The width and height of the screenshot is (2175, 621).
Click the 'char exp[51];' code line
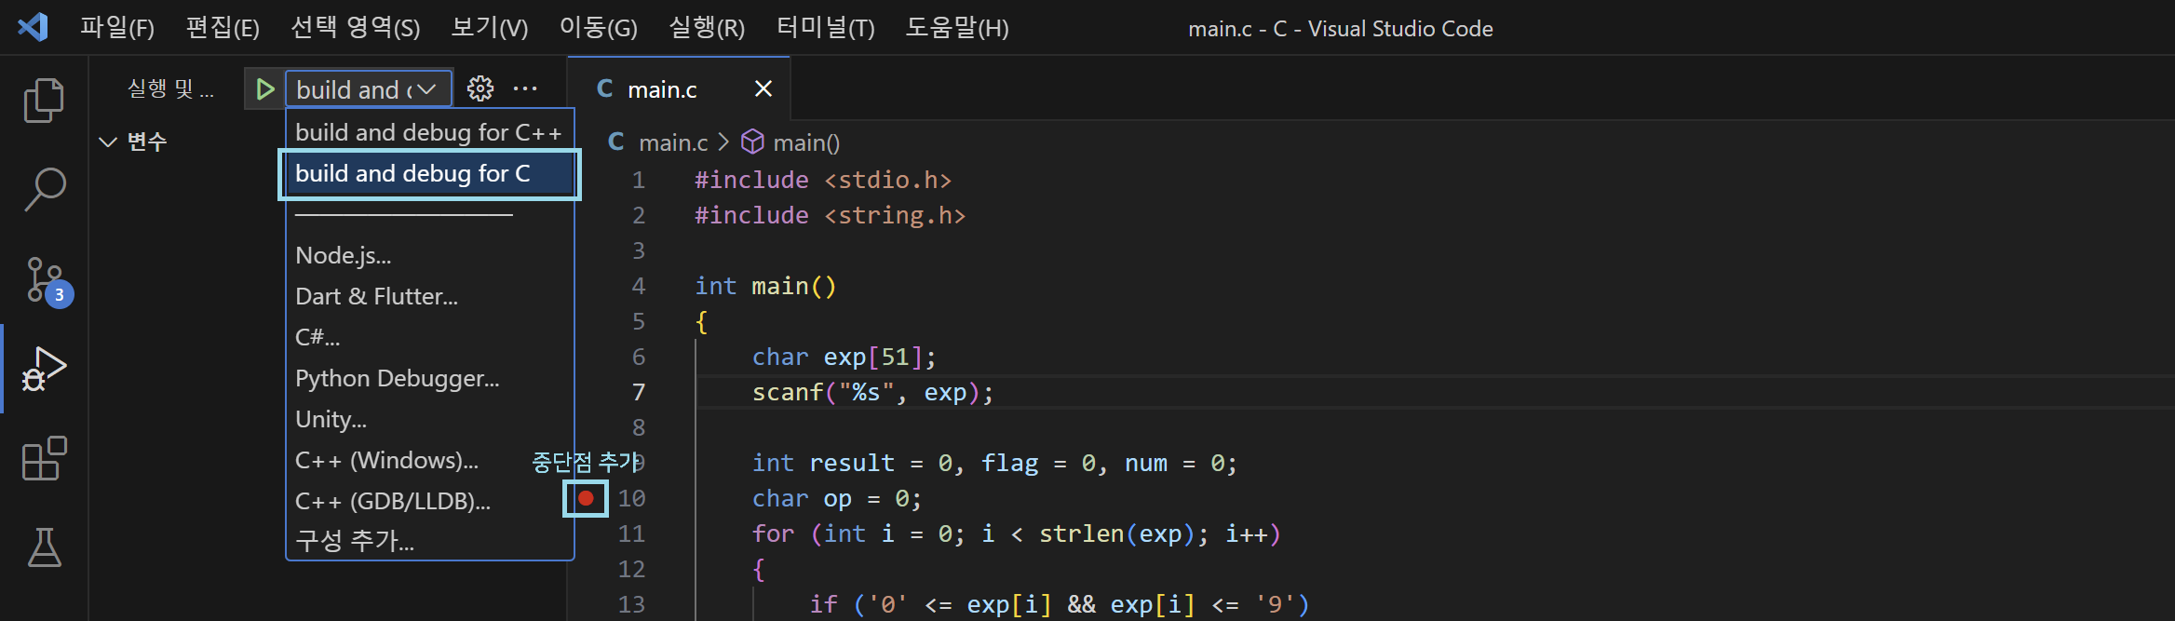(x=844, y=357)
